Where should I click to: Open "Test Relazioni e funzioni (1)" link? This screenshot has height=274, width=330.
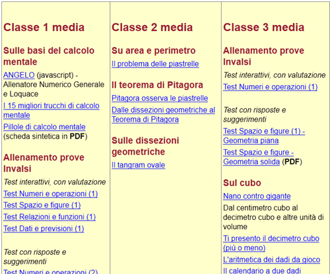point(49,217)
